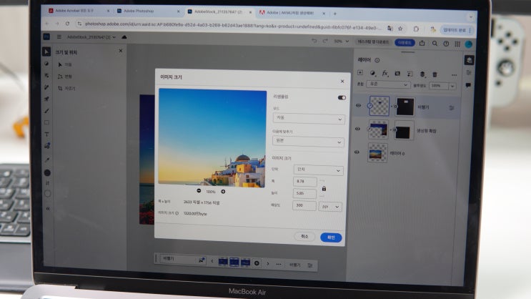Click the 폭 (width) input field
Viewport: 531px width, 299px height.
click(x=304, y=181)
